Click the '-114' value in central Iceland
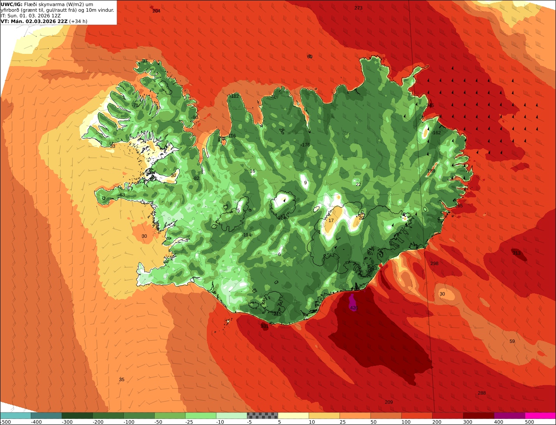The height and width of the screenshot is (425, 556). coord(246,235)
